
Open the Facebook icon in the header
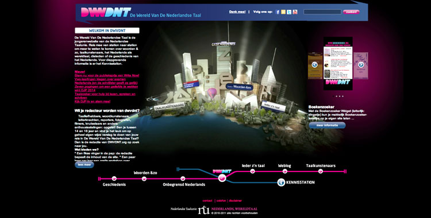click(278, 12)
